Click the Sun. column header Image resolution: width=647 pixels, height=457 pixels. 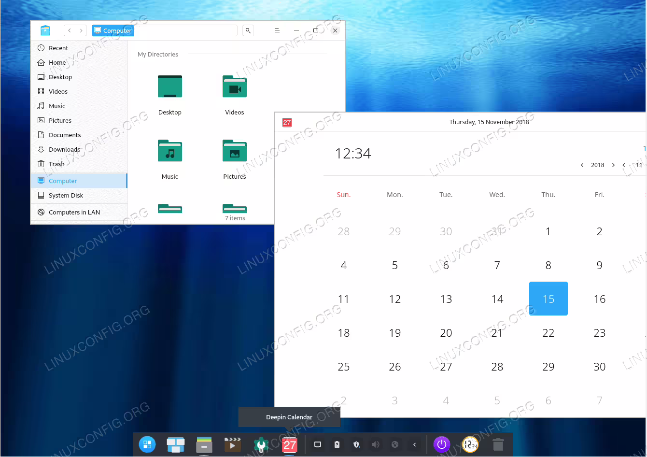tap(344, 195)
